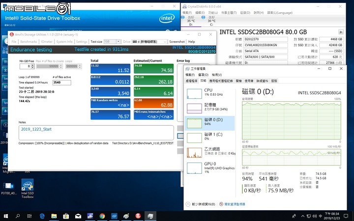Open the IOmeter menu in Anvil's
Image resolution: width=354 pixels, height=221 pixels.
click(47, 42)
